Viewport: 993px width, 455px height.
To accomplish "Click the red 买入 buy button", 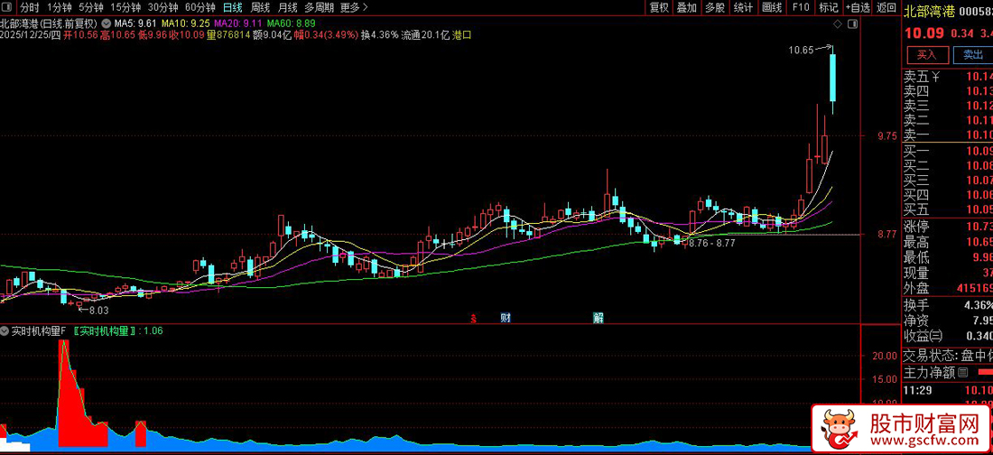I will [926, 54].
